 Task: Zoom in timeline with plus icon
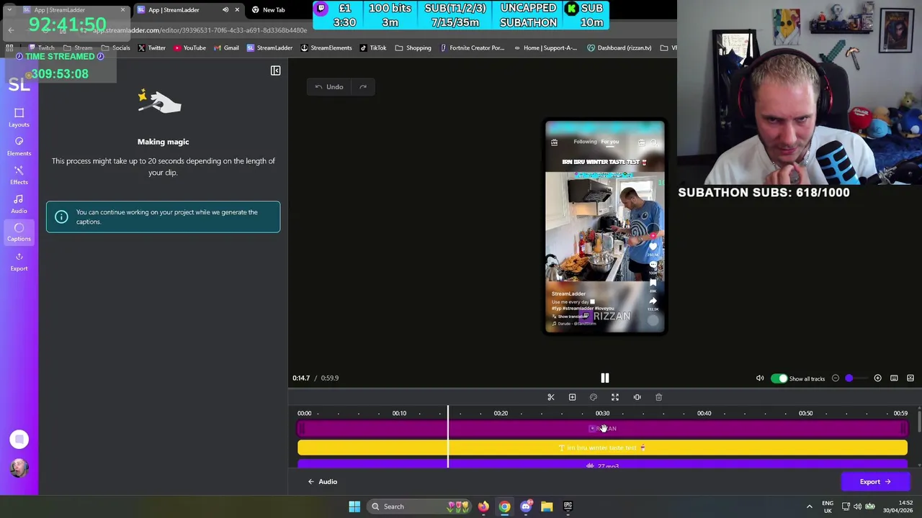(x=877, y=378)
